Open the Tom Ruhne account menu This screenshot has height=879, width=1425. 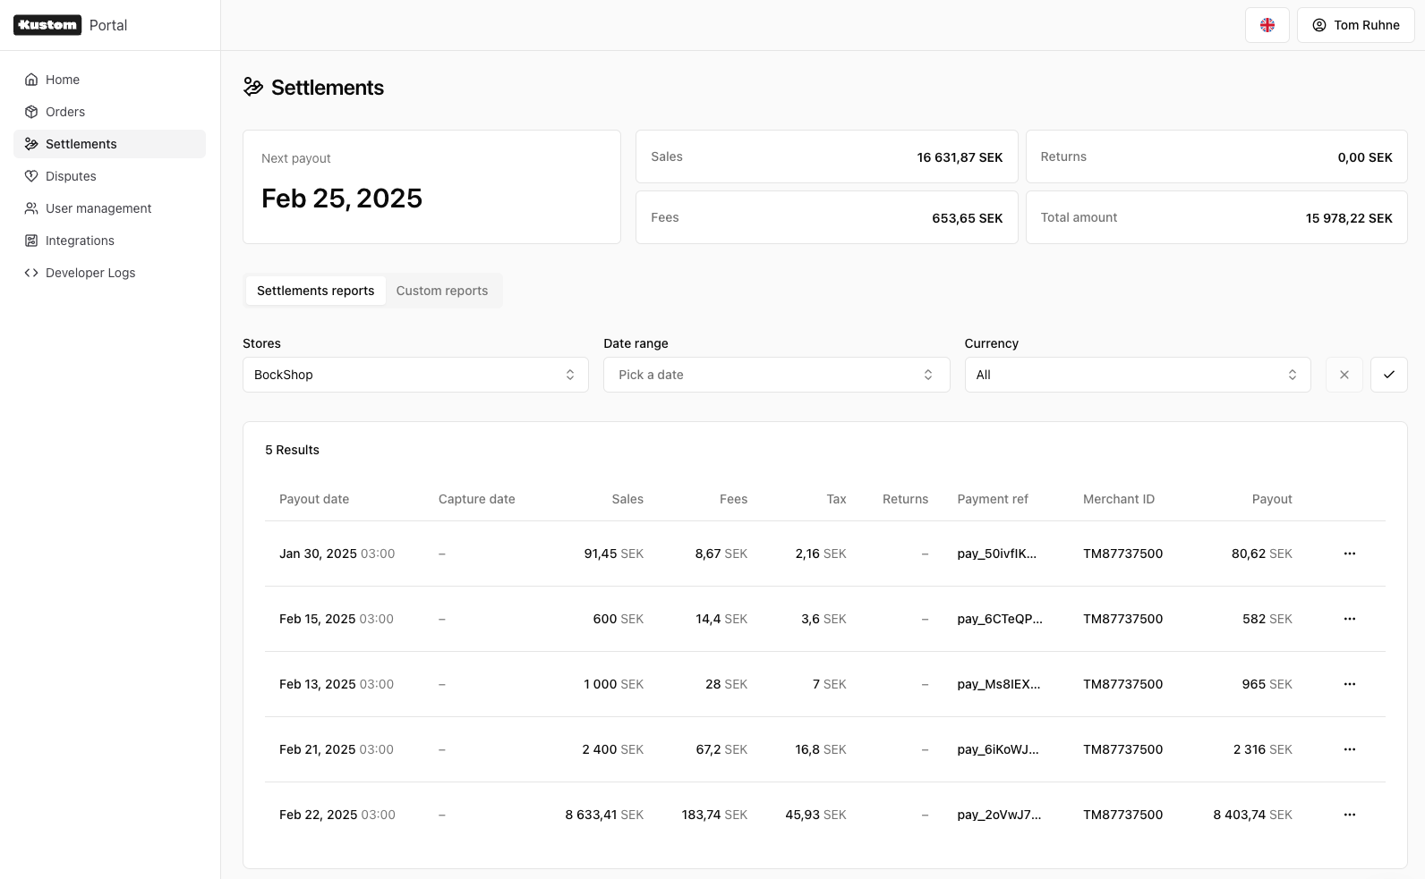tap(1356, 25)
